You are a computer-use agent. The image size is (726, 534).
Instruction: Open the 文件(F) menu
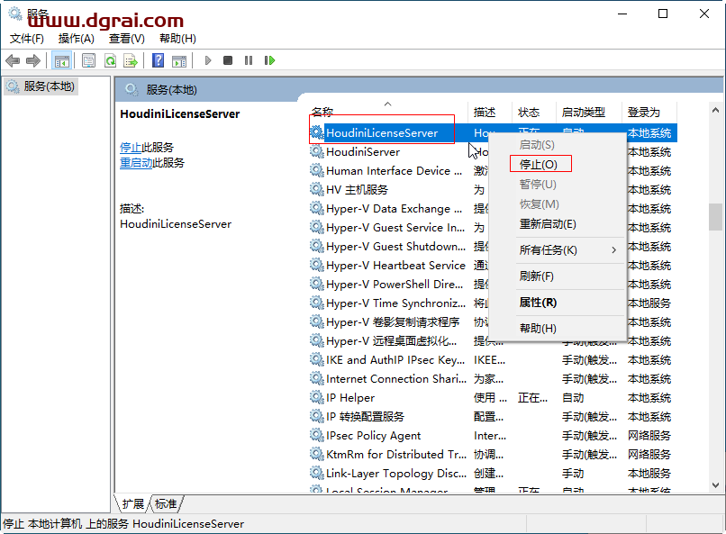tap(27, 39)
